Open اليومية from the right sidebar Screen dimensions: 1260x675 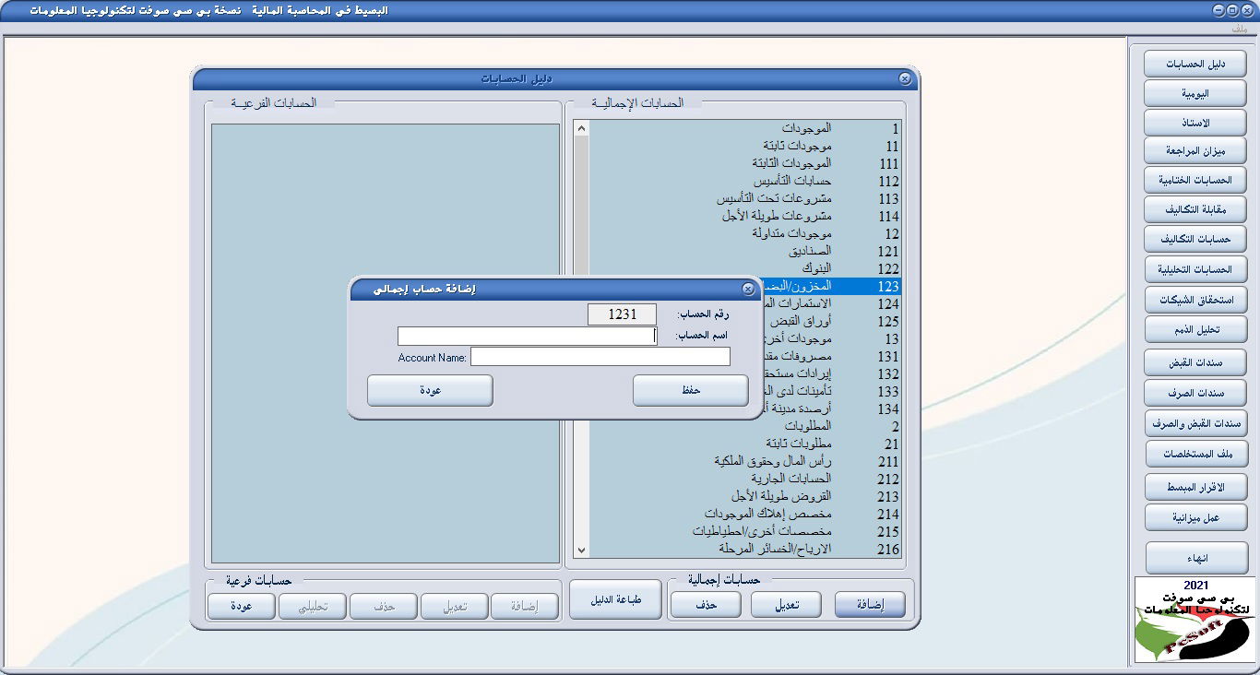(1195, 93)
